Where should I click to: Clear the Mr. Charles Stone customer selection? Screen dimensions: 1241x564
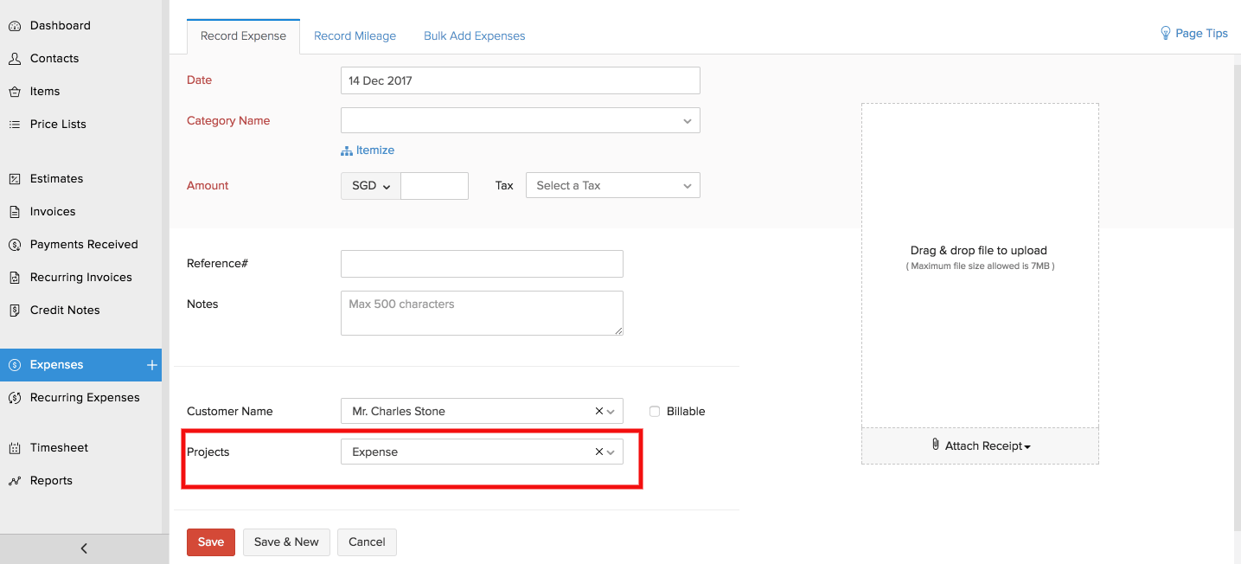[x=598, y=412]
